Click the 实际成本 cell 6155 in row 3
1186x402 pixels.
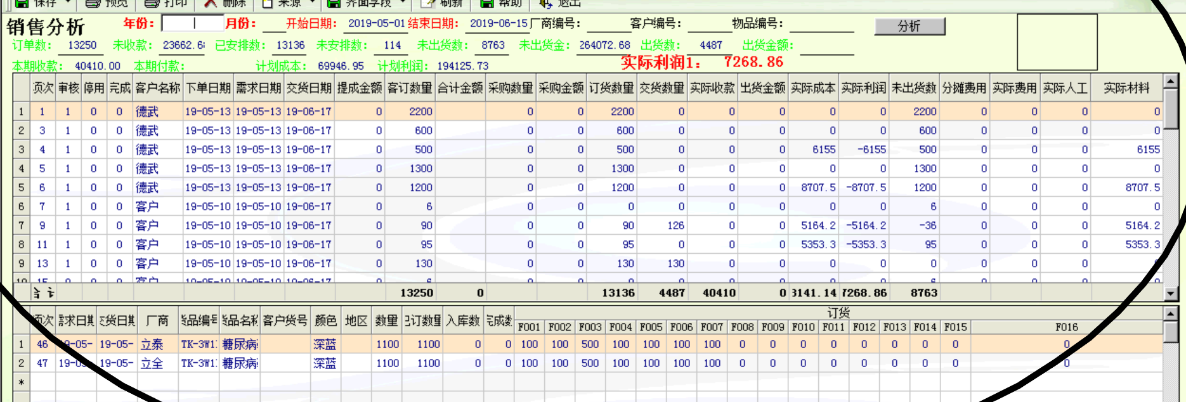(813, 149)
